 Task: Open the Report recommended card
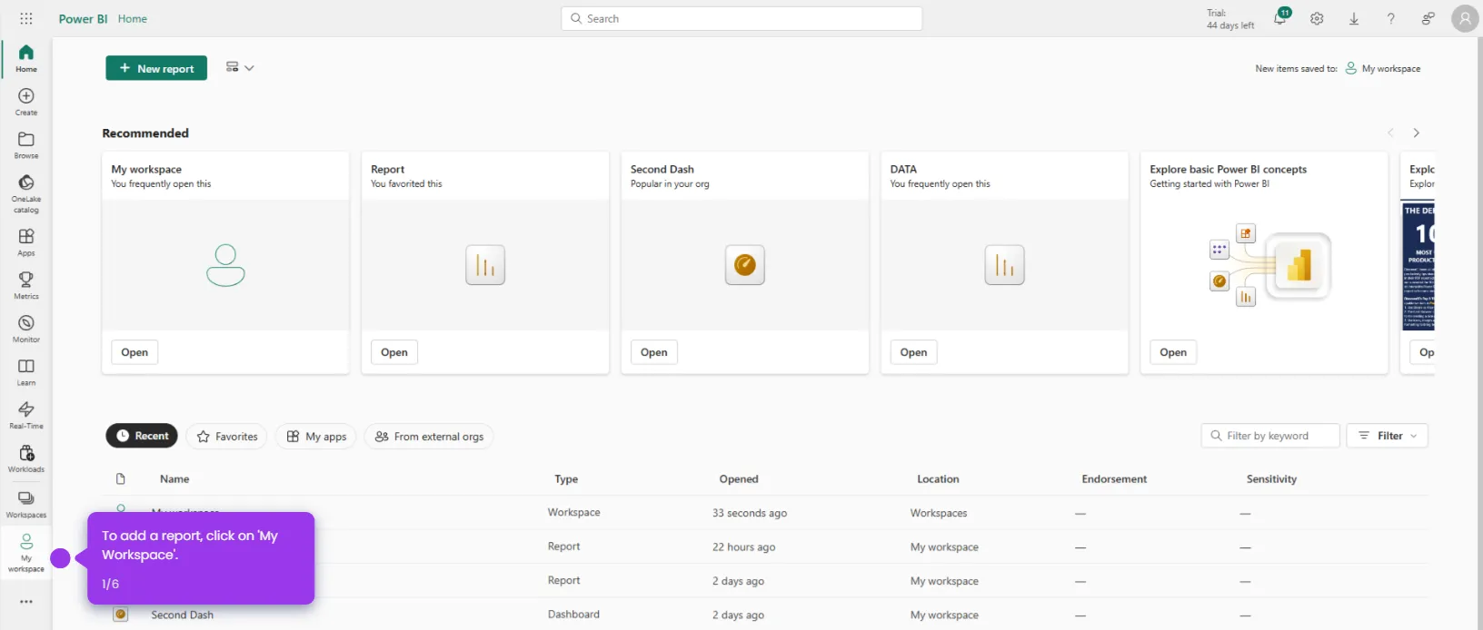(x=394, y=352)
